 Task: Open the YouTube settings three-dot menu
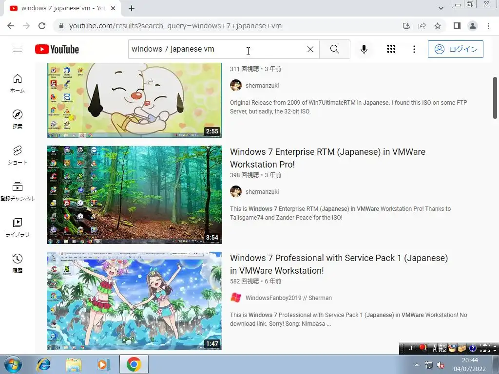point(414,49)
